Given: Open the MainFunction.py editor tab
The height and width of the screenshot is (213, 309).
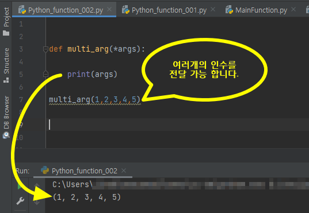Looking at the screenshot, I should click(x=261, y=10).
